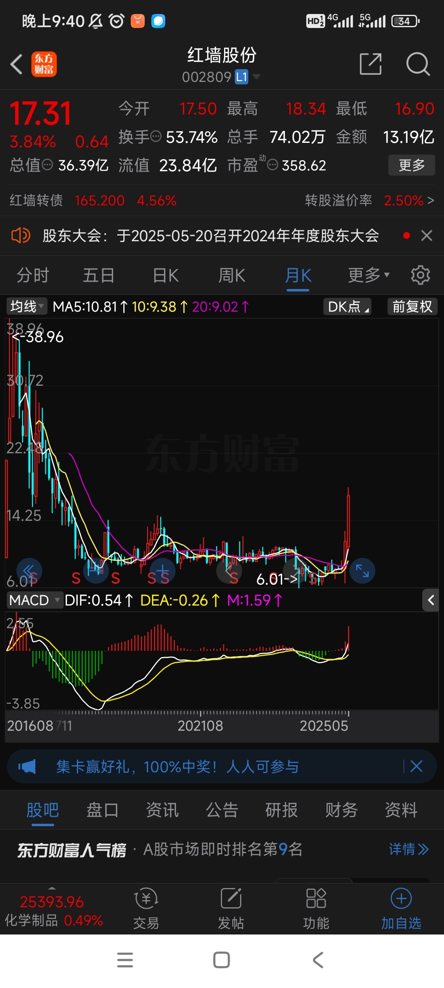Tap the share icon in the header

click(370, 64)
